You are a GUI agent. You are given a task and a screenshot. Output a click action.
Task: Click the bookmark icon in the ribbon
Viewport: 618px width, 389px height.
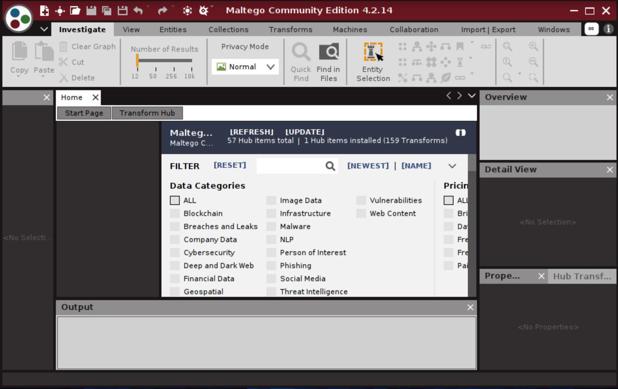460,46
